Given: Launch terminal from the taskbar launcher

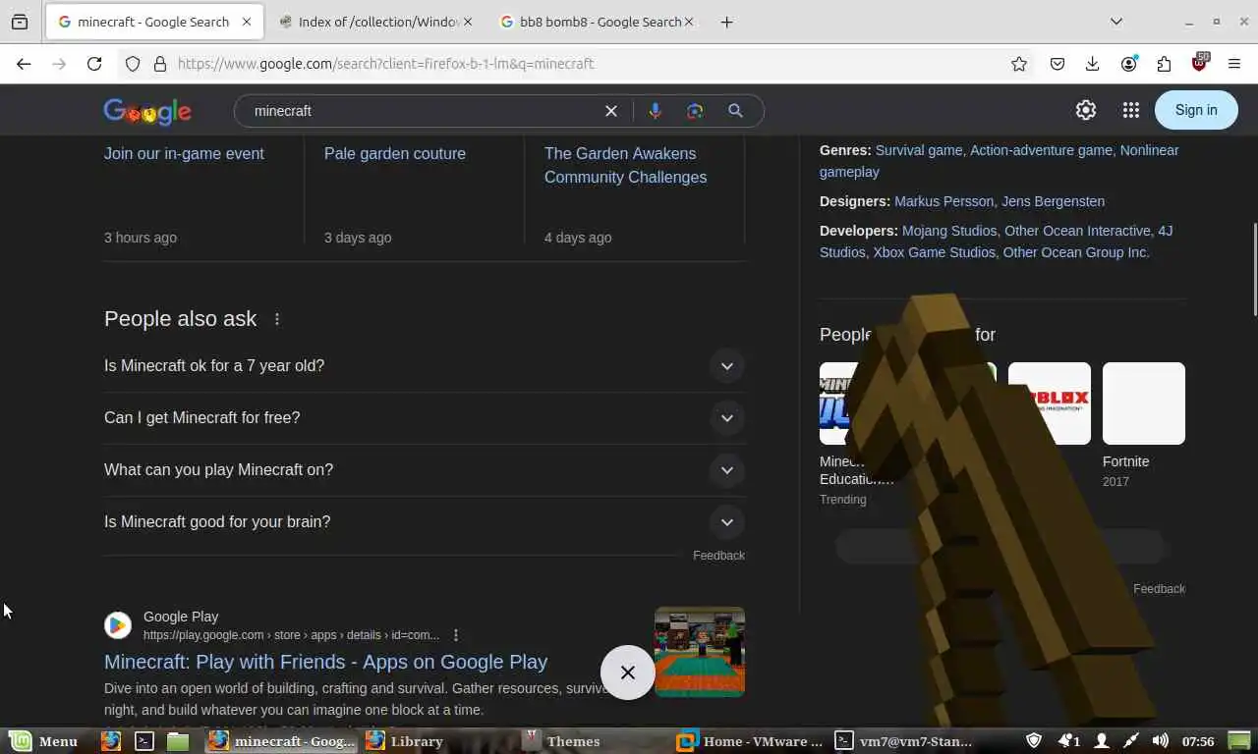Looking at the screenshot, I should [x=144, y=741].
